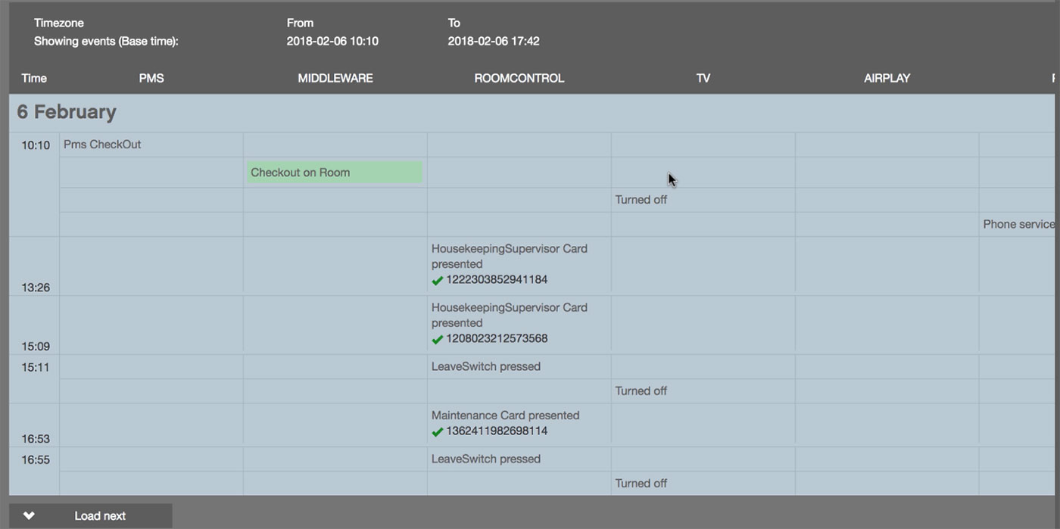Click the green checkmark beside card 1208023212573568
Screen dimensions: 1060x529
click(x=436, y=339)
